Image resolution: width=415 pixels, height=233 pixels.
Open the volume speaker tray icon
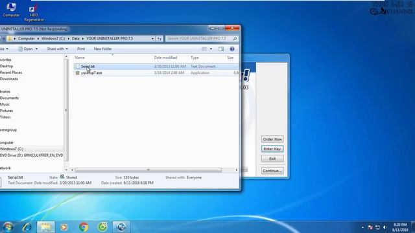[x=385, y=227]
